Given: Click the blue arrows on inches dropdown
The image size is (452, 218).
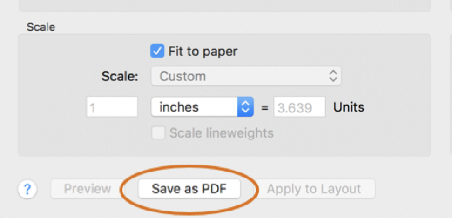Looking at the screenshot, I should tap(245, 107).
